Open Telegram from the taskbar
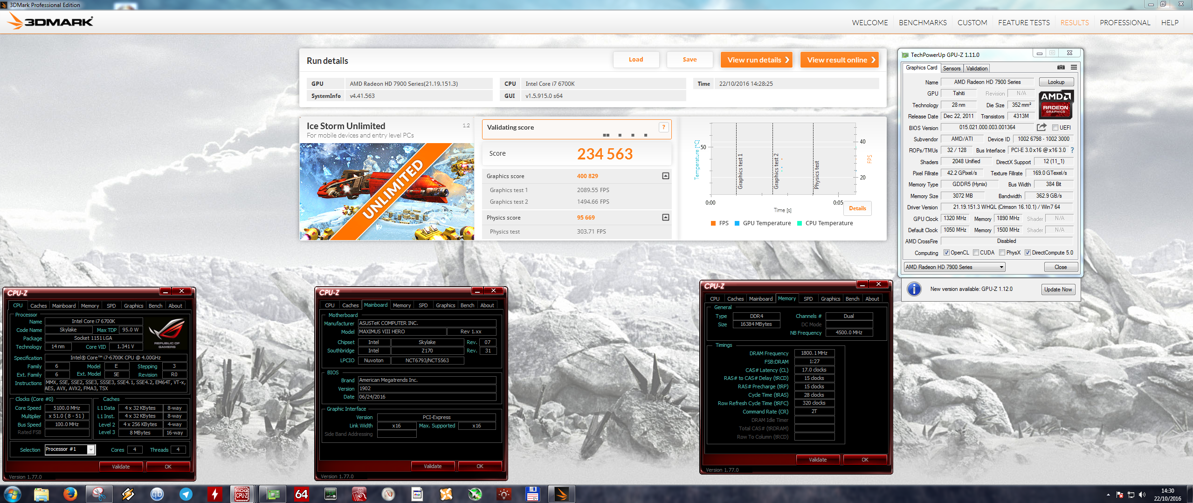 tap(186, 494)
